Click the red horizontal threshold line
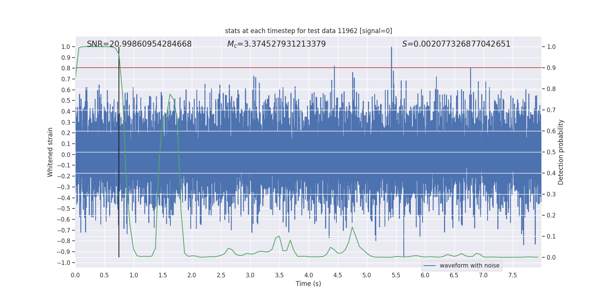This screenshot has width=602, height=301. (309, 68)
